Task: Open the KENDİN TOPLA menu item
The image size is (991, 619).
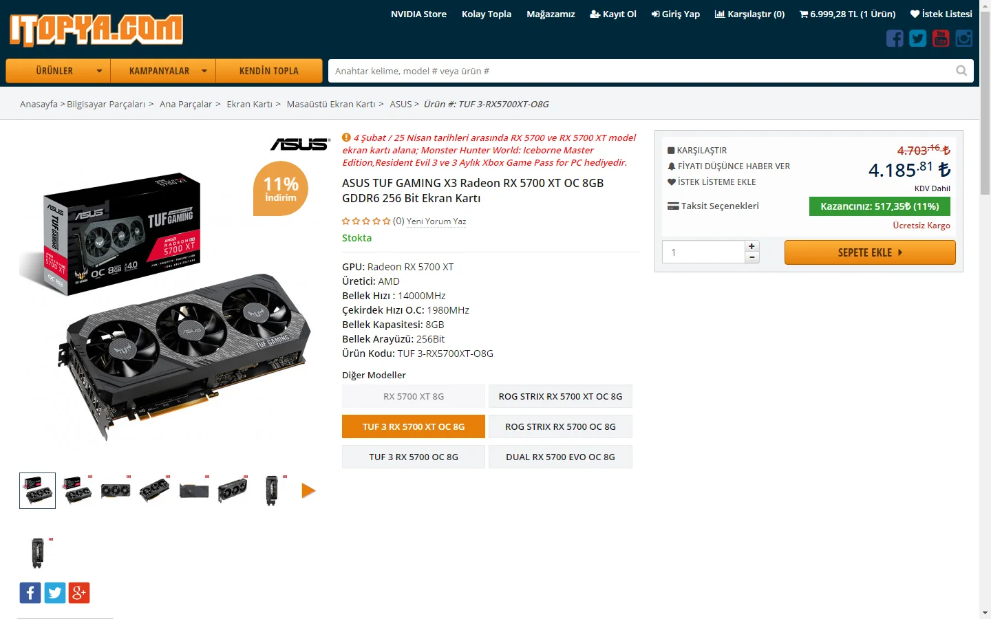Action: (x=269, y=71)
